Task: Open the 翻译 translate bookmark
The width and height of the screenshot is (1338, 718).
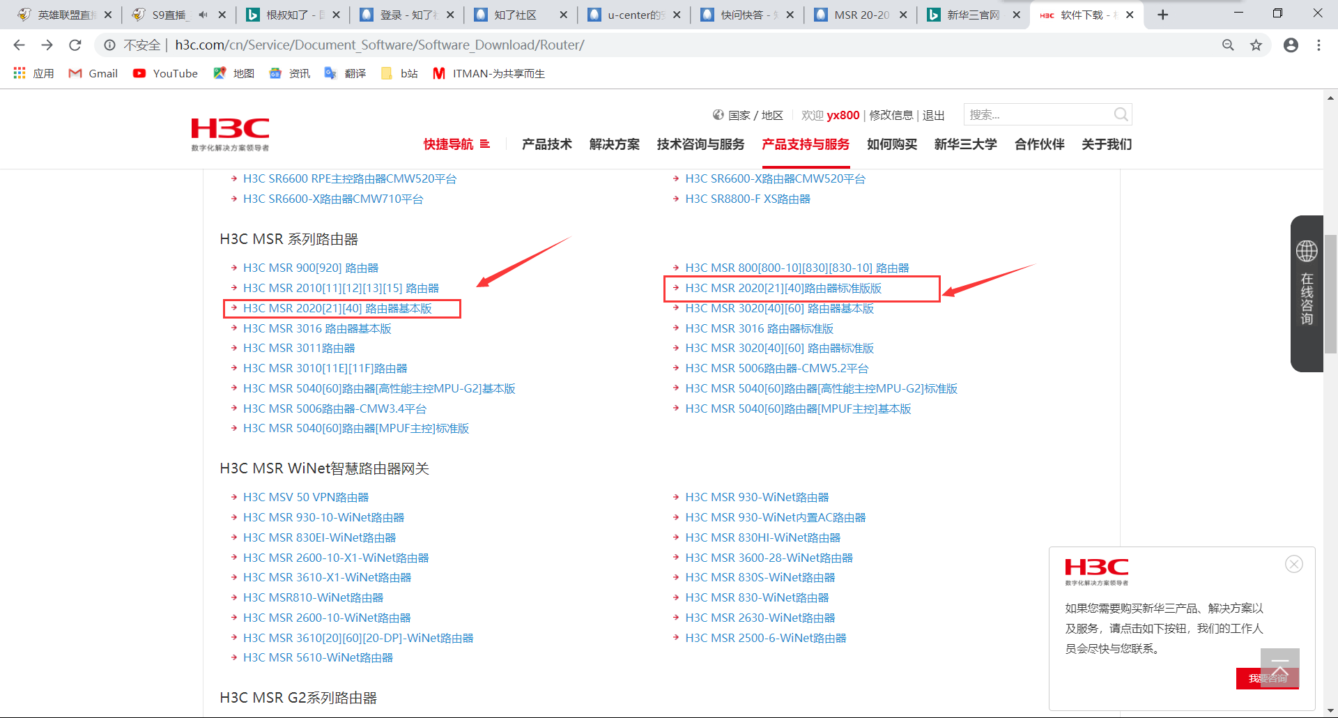Action: pos(345,73)
